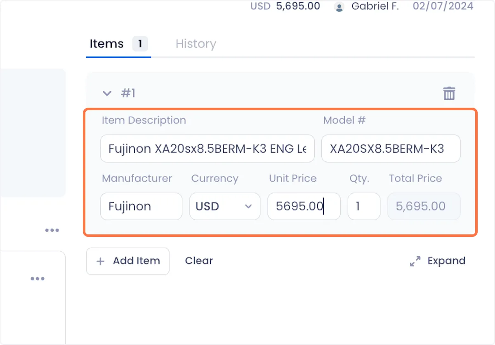Click the Total Price 5,695.00 field

pos(424,206)
